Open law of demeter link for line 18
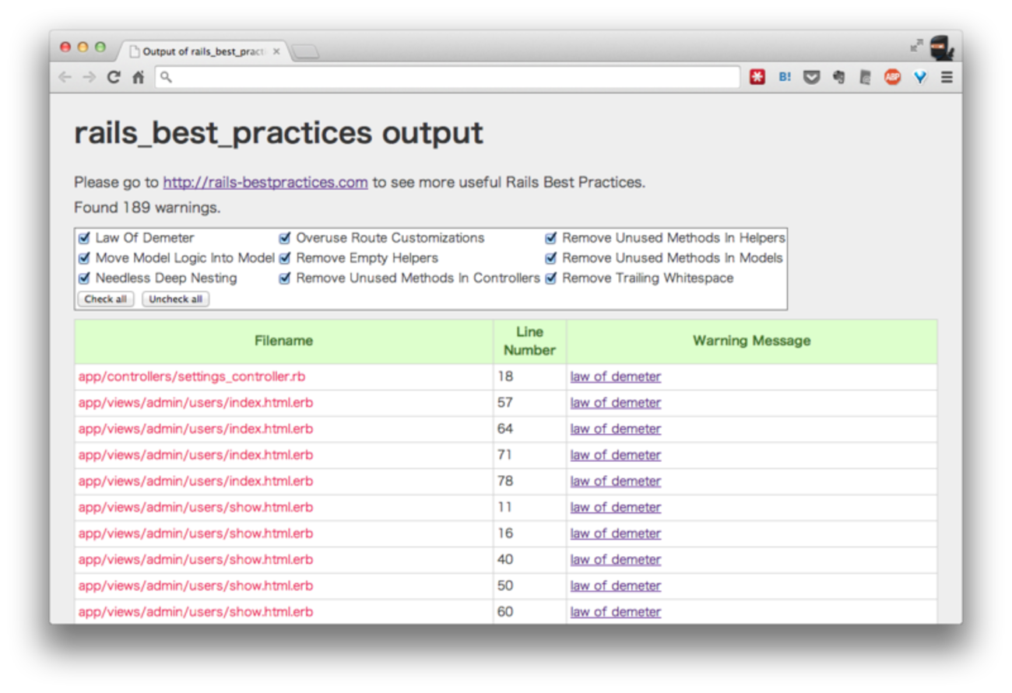Viewport: 1012px width, 693px height. click(615, 377)
